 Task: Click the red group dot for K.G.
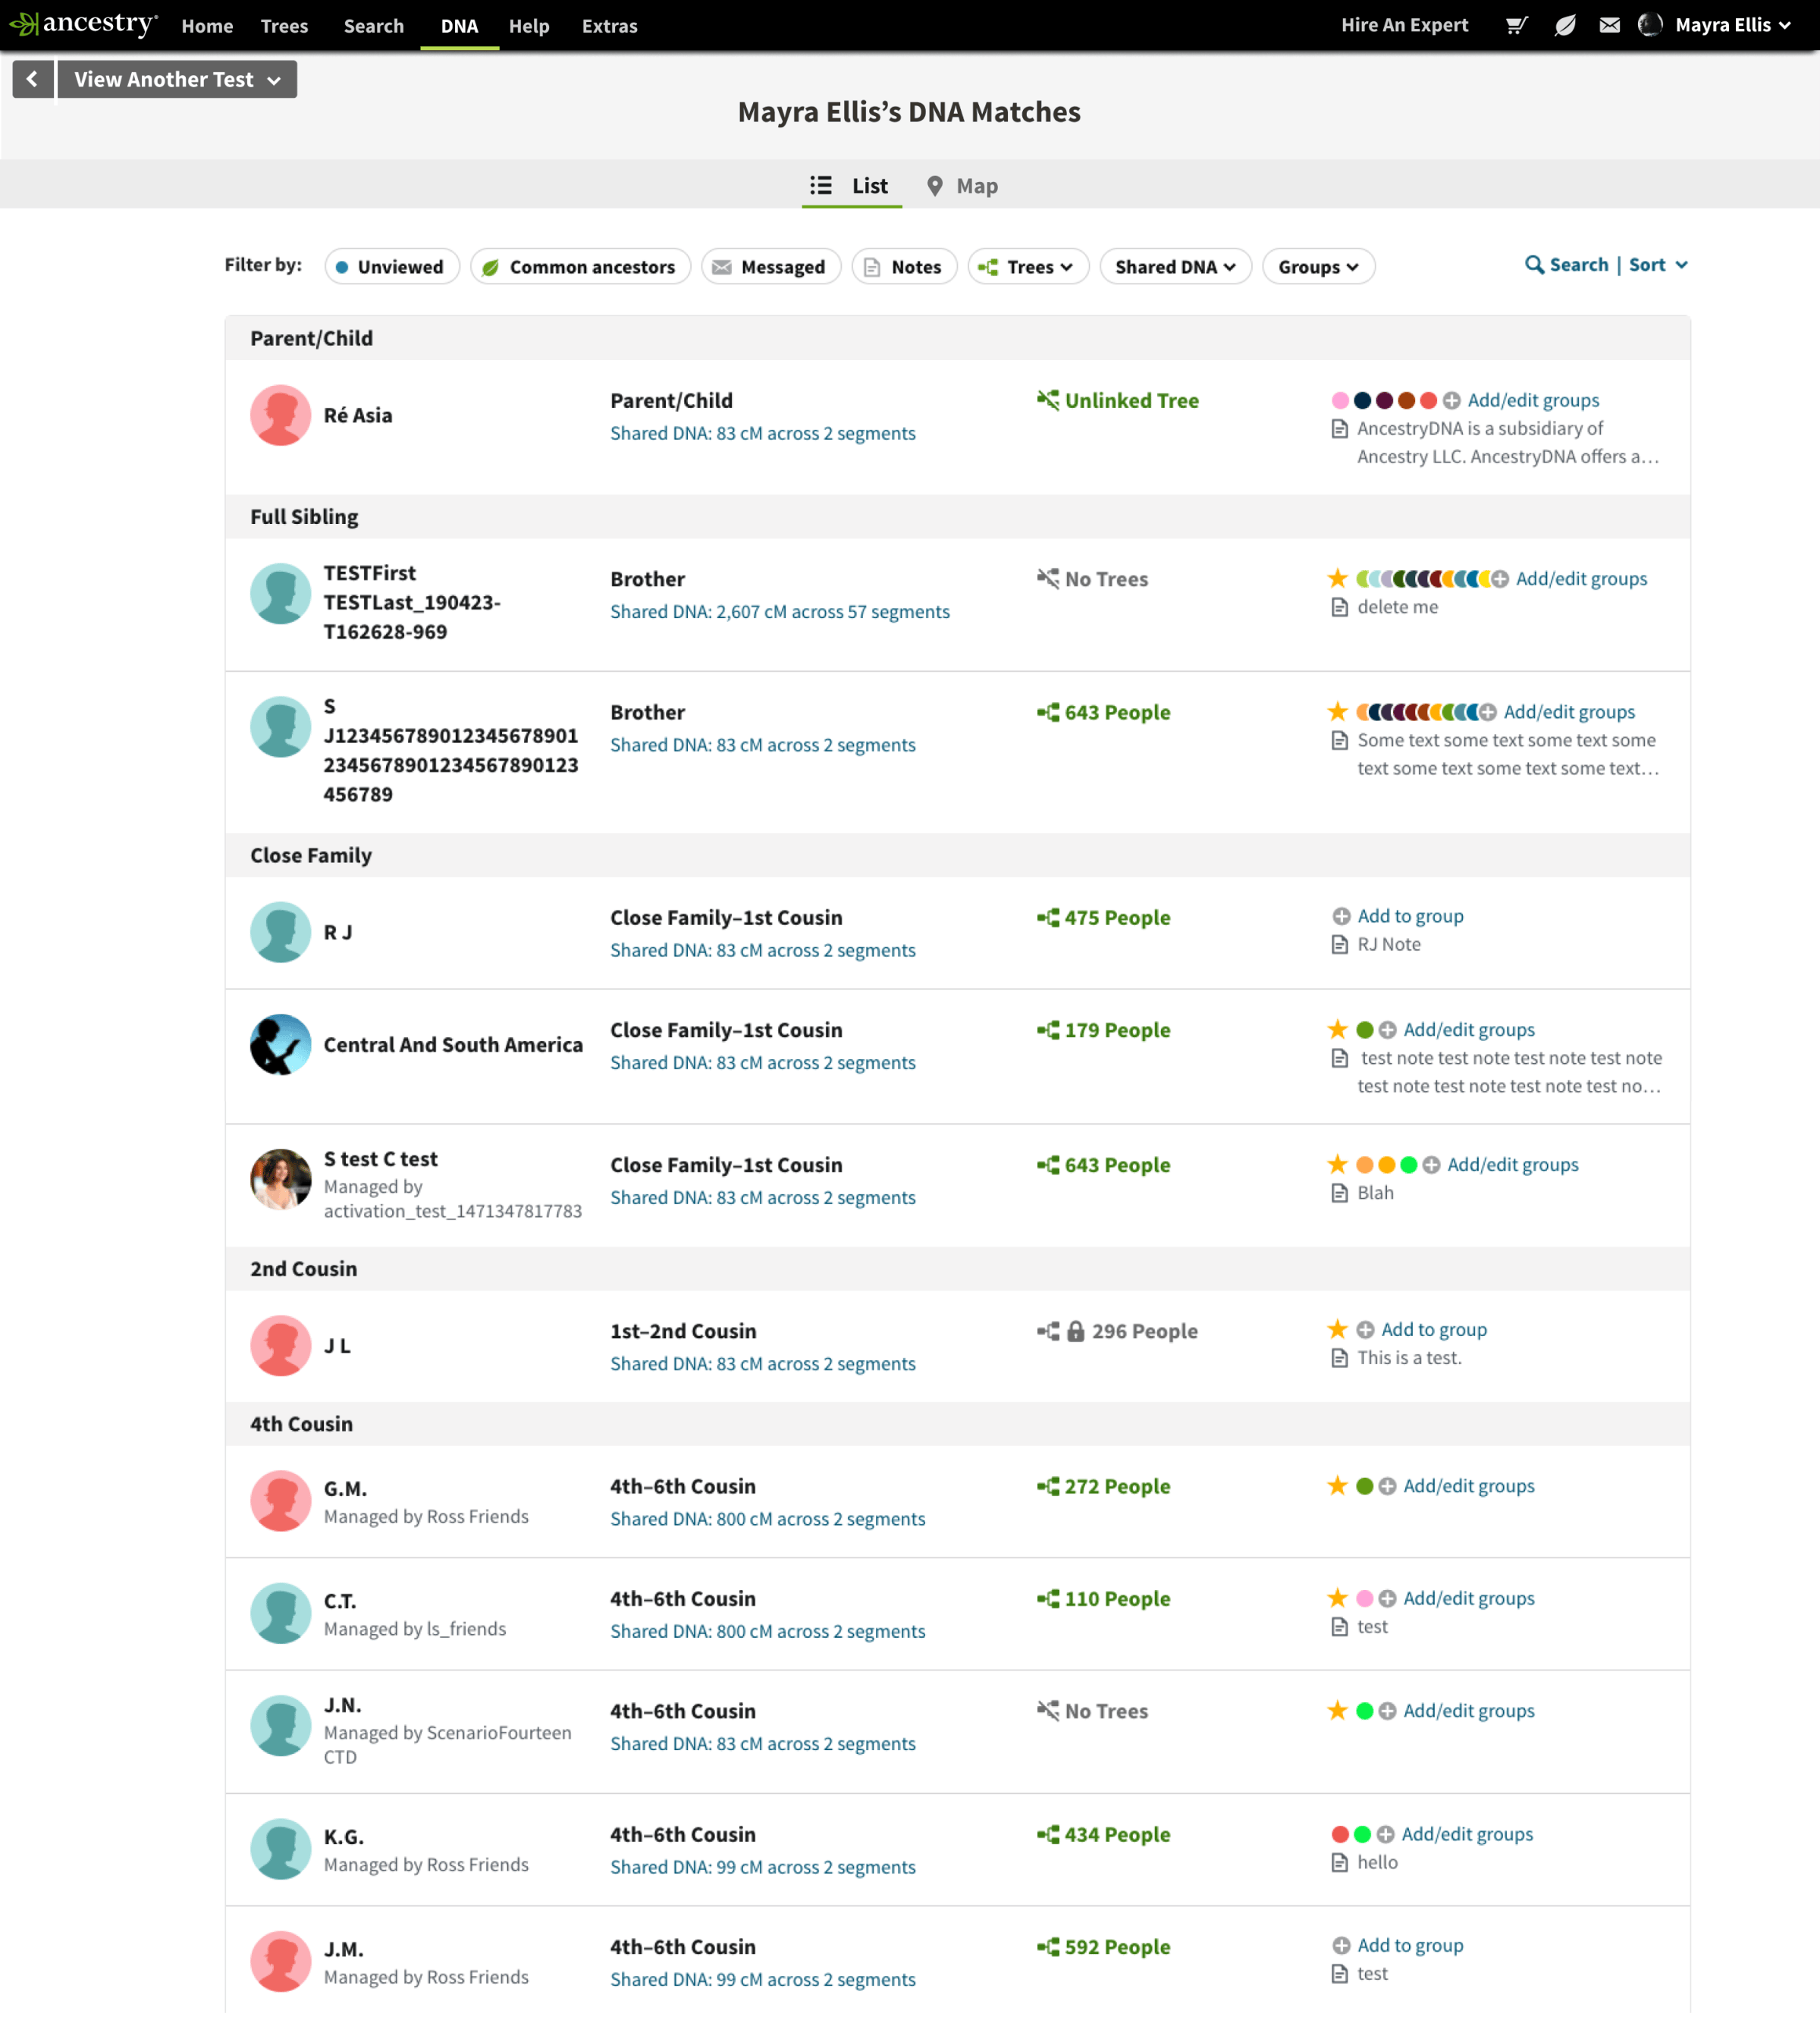(x=1340, y=1834)
